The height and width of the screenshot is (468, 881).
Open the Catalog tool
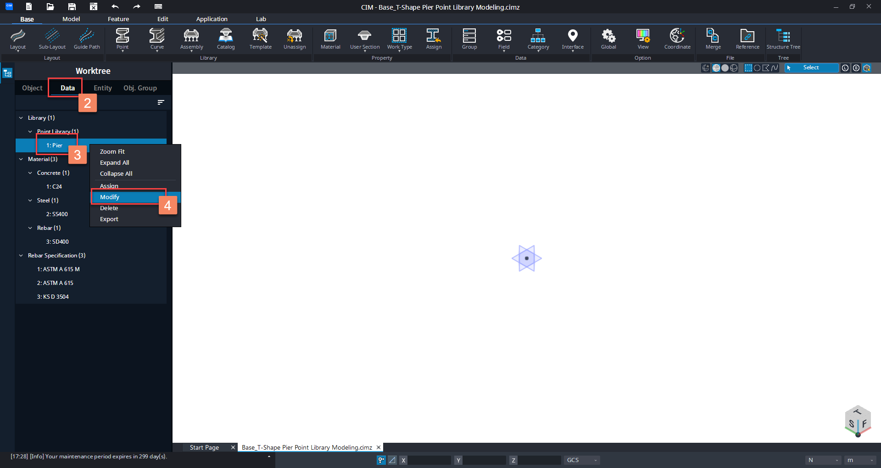pyautogui.click(x=226, y=39)
